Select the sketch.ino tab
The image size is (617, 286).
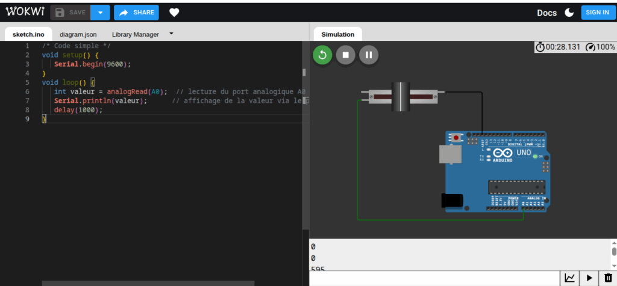coord(28,34)
